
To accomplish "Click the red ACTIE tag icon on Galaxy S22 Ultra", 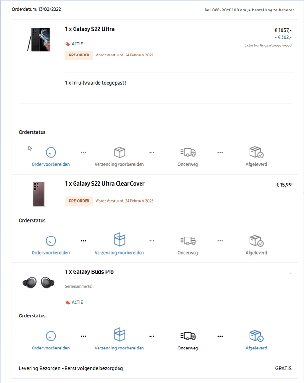I will pyautogui.click(x=67, y=44).
